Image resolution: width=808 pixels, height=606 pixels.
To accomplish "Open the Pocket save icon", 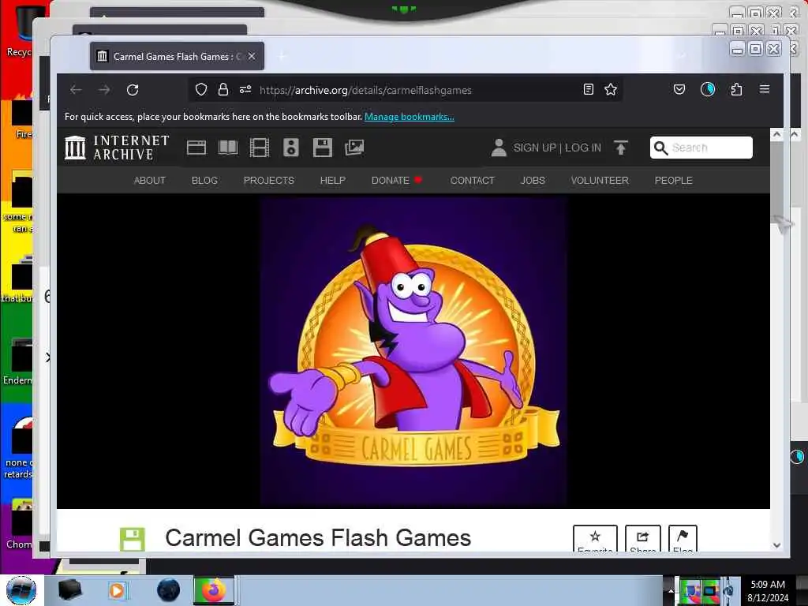I will click(x=679, y=90).
